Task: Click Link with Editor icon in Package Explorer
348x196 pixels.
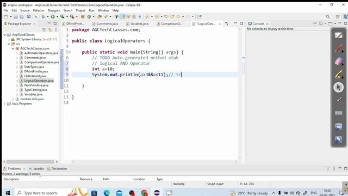Action: [50, 29]
